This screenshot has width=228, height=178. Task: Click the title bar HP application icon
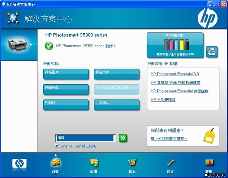tap(4, 4)
